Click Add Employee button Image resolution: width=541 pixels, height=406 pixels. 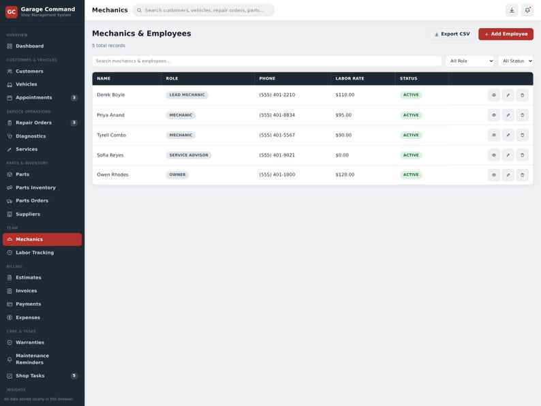tap(506, 34)
